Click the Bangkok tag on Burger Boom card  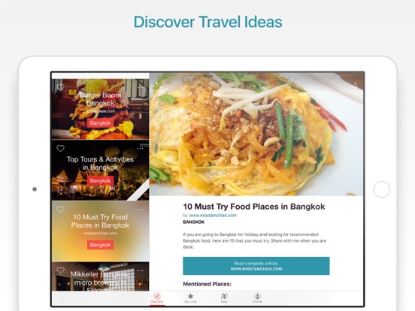[100, 123]
